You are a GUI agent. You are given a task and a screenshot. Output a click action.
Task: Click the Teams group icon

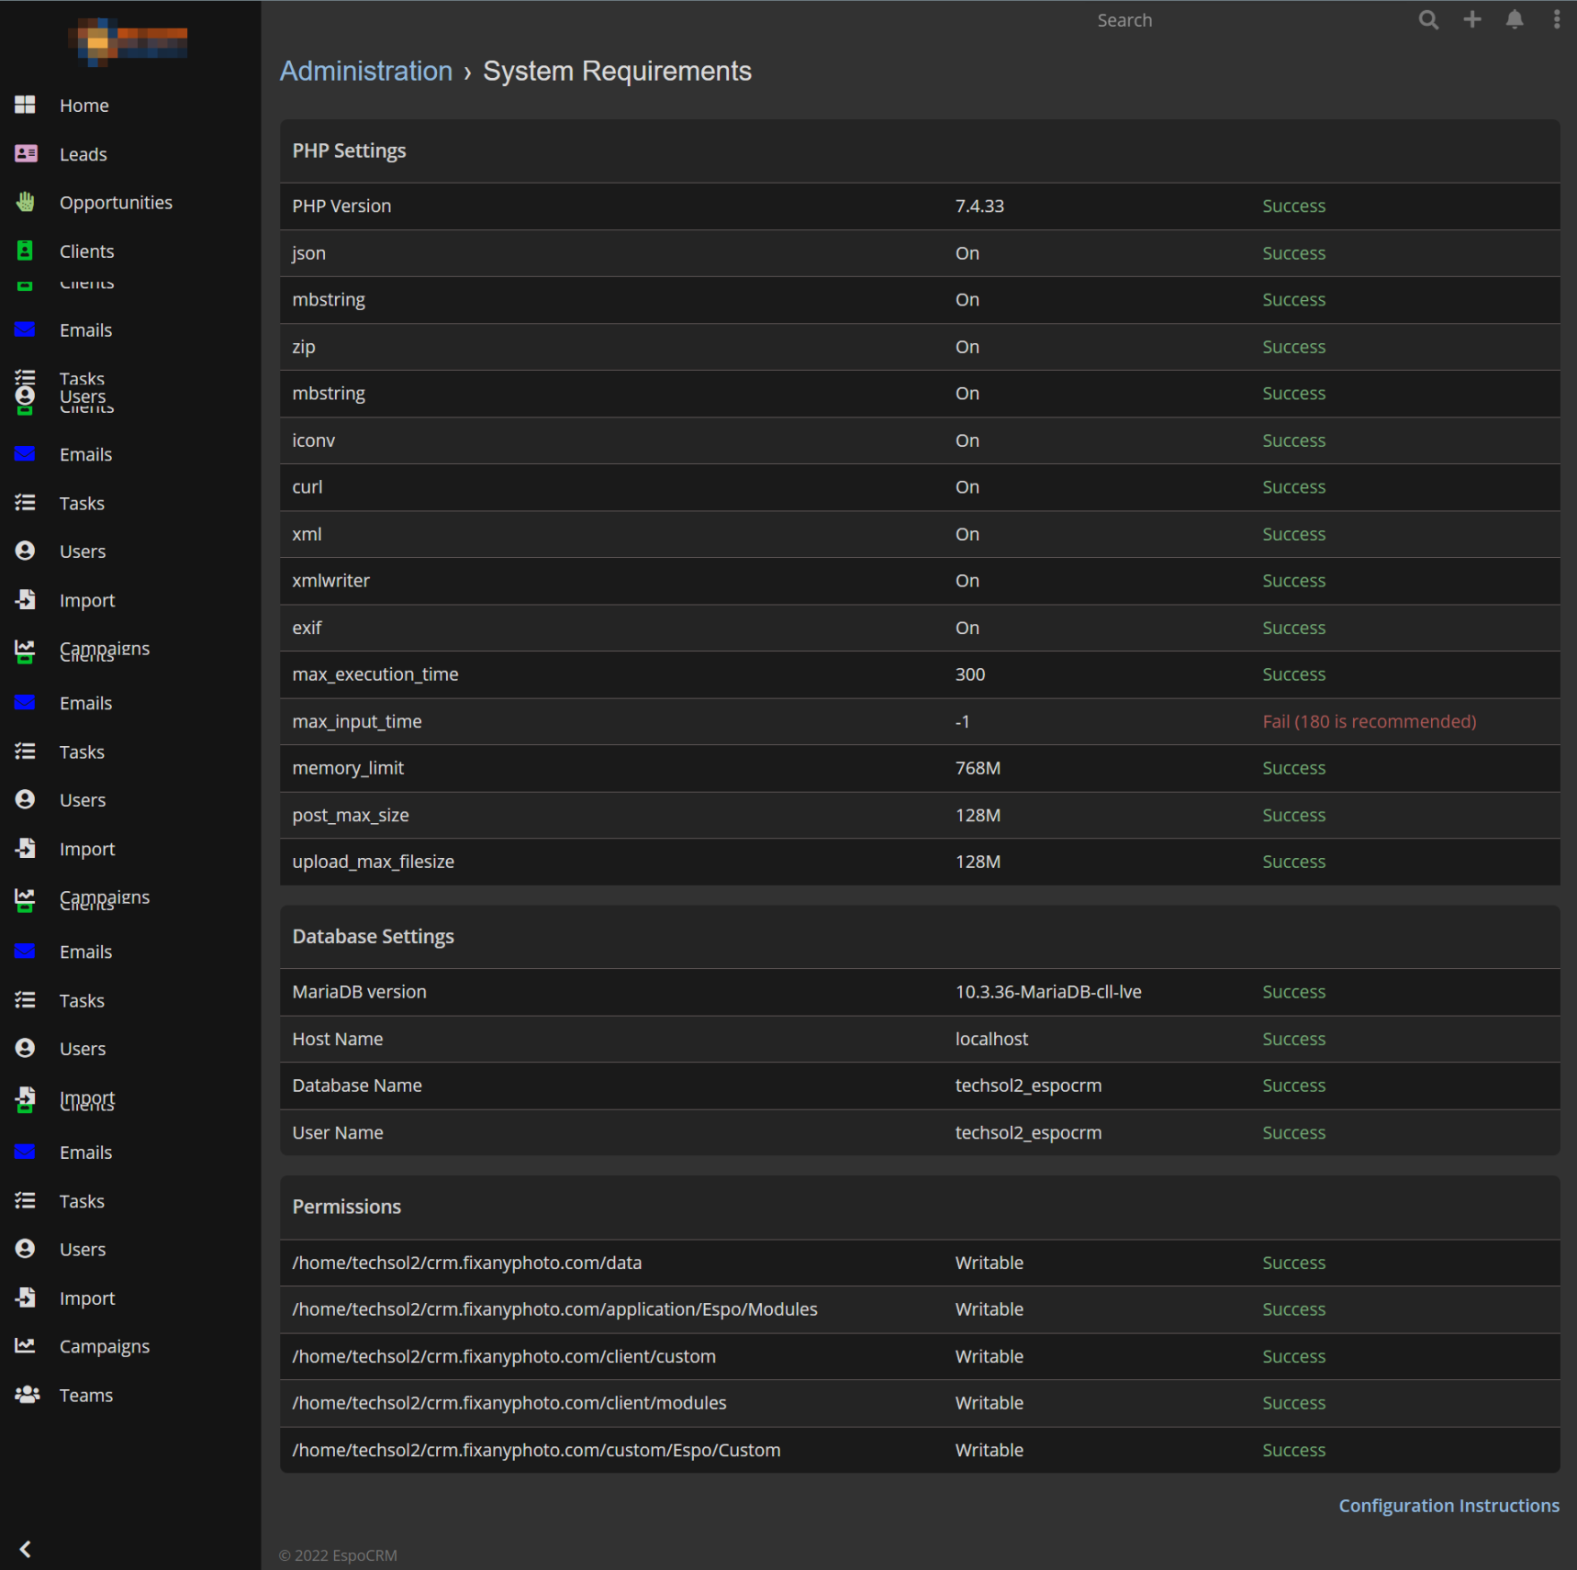(27, 1395)
